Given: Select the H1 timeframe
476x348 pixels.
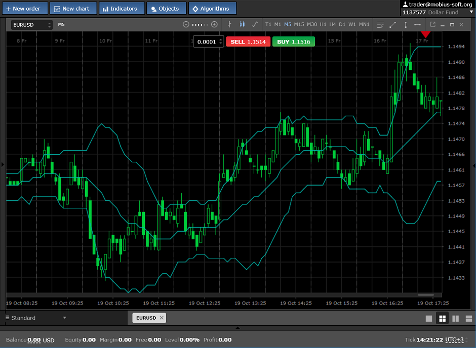Looking at the screenshot, I should pos(323,25).
